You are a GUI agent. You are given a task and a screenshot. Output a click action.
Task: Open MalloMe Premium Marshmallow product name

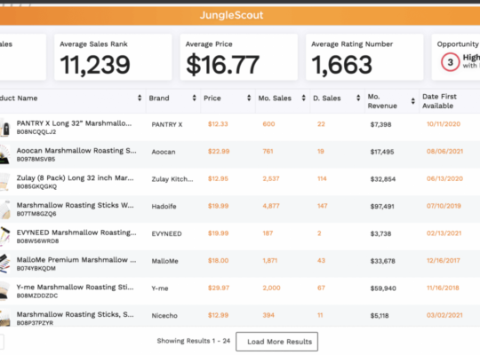click(76, 260)
